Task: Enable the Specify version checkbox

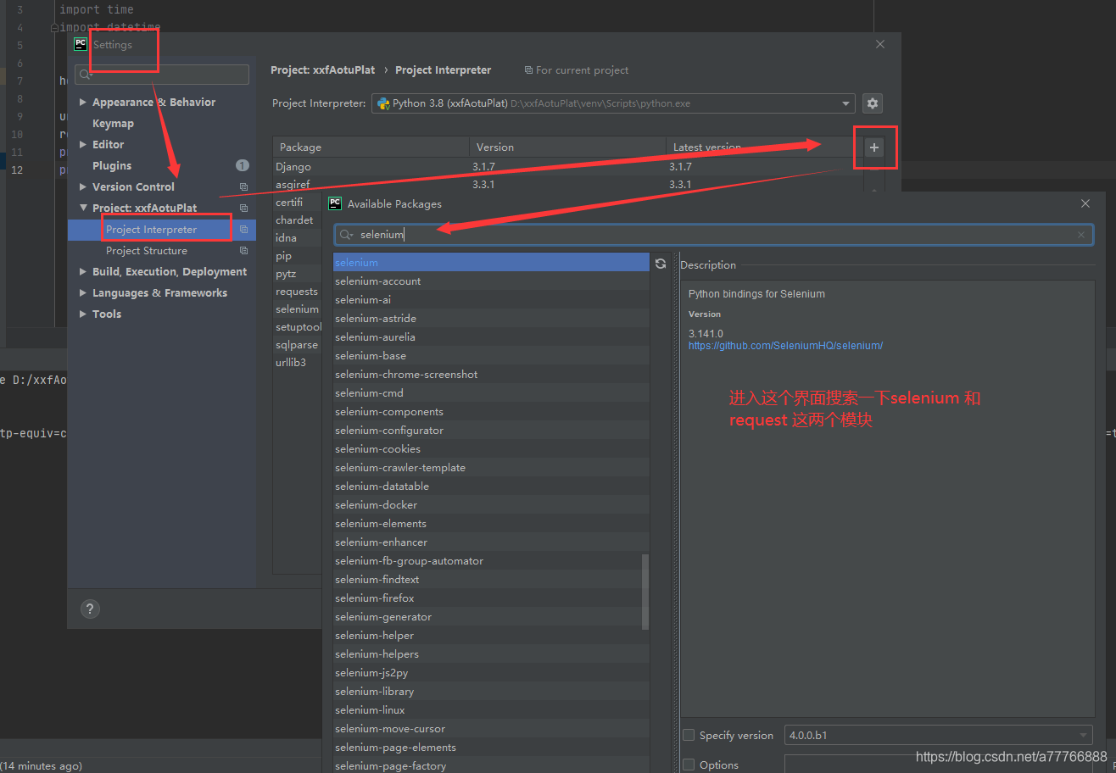Action: [689, 735]
